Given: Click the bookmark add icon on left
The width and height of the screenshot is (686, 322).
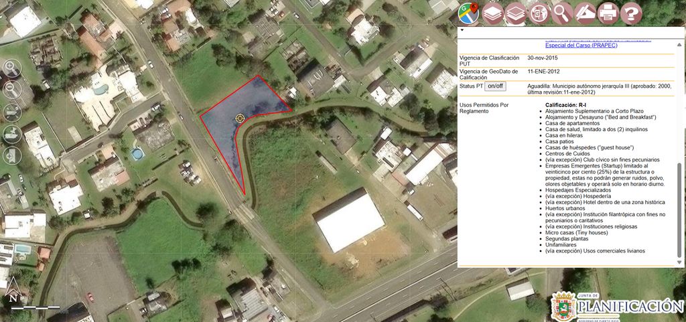Looking at the screenshot, I should (x=12, y=155).
